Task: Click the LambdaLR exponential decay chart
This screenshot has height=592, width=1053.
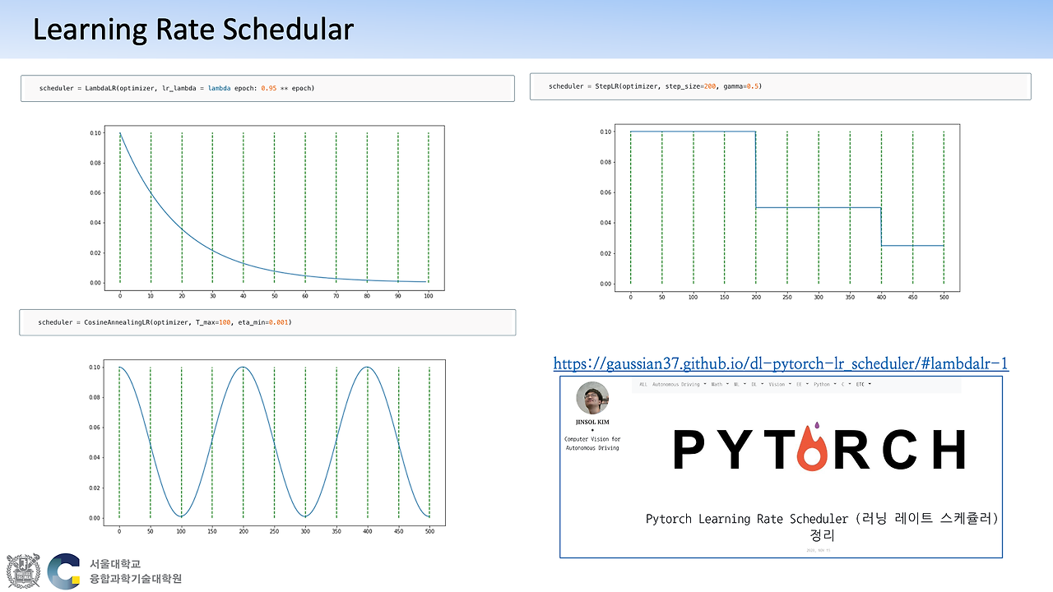Action: pos(267,214)
